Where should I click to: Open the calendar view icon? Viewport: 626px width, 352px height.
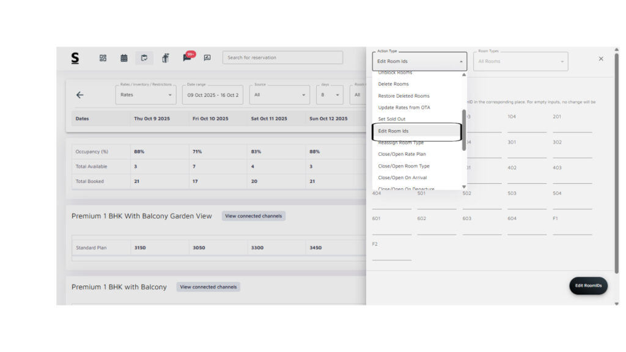(x=123, y=58)
